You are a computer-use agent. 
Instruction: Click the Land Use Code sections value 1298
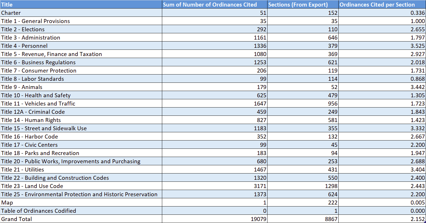(303, 186)
